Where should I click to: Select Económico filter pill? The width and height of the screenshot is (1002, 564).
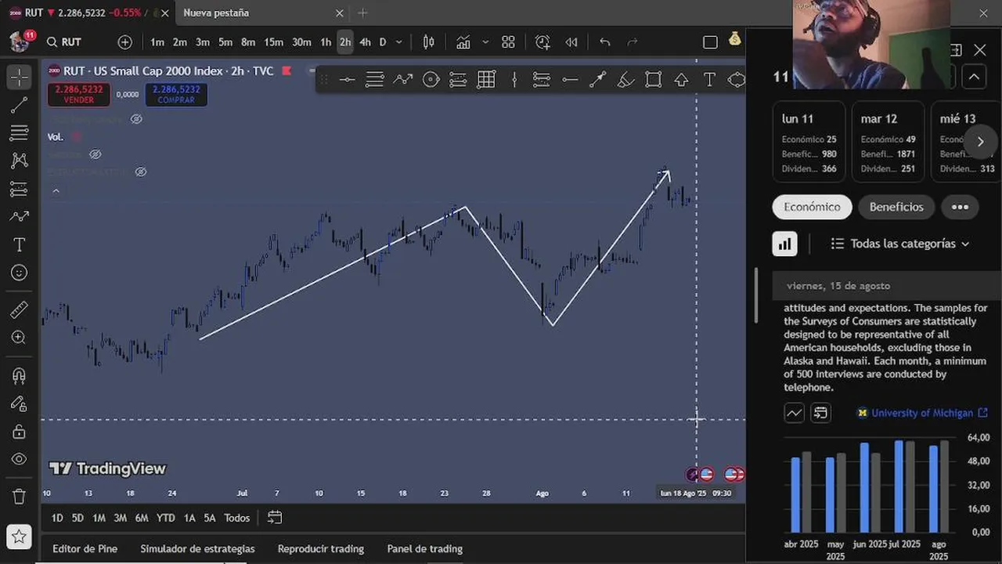point(813,207)
